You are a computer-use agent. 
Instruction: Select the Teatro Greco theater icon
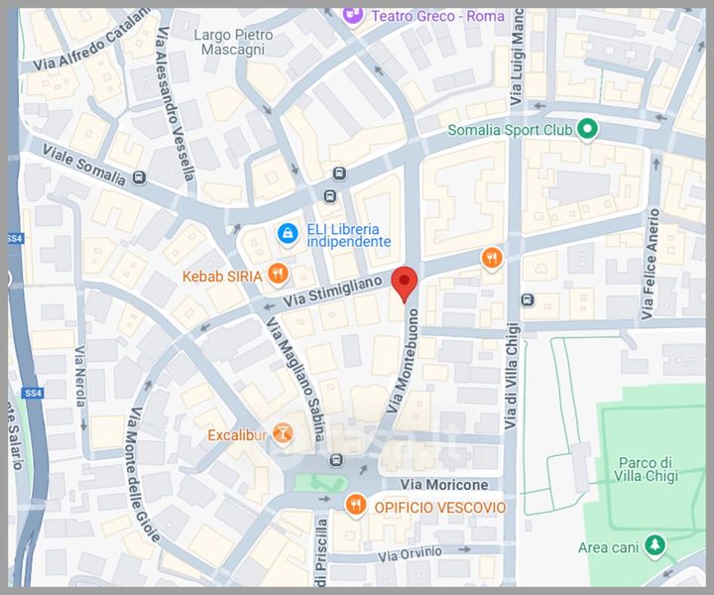[x=353, y=14]
